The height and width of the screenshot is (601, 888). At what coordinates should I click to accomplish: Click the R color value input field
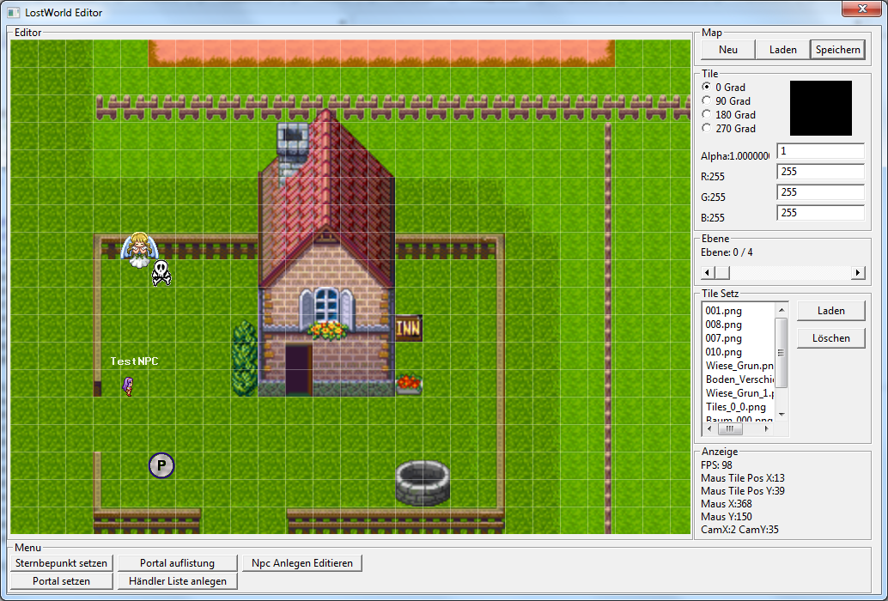[x=821, y=172]
